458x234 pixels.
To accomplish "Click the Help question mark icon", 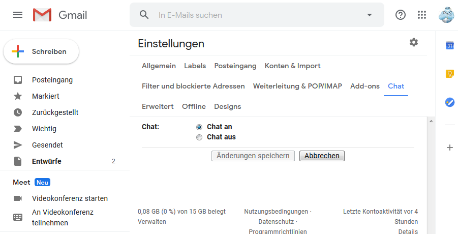I will (x=400, y=15).
